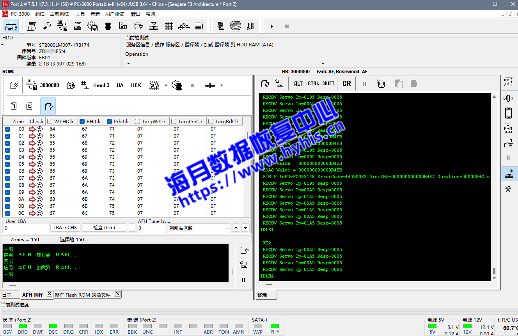Click the HEX button in ROM toolbar

[x=136, y=85]
